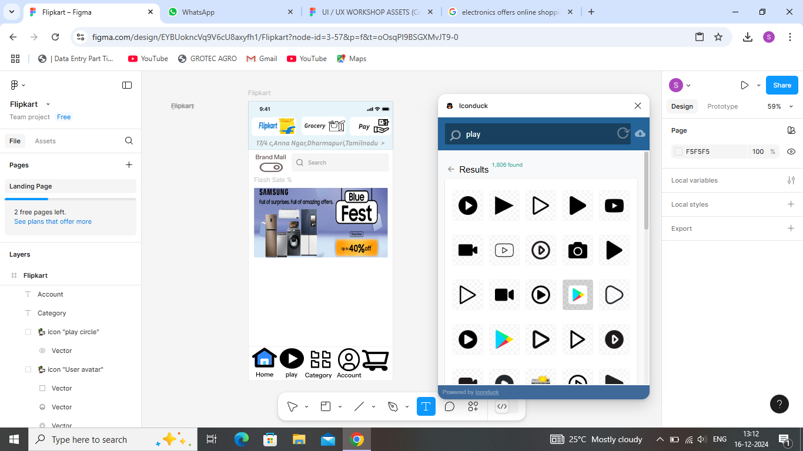Open the Figma main menu logo

pos(15,85)
